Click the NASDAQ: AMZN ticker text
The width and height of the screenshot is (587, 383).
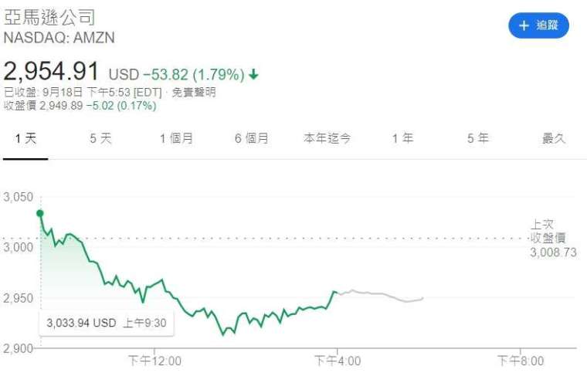[x=59, y=38]
